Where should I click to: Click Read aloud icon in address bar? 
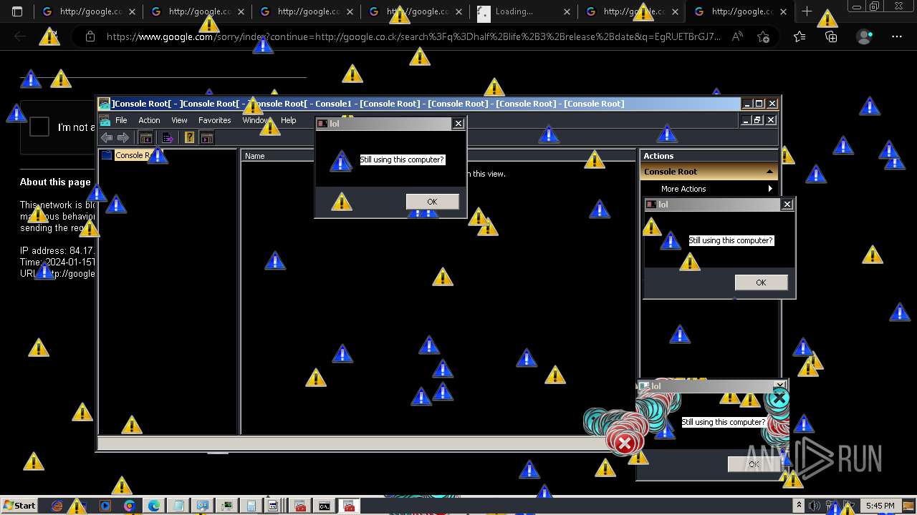pyautogui.click(x=737, y=36)
